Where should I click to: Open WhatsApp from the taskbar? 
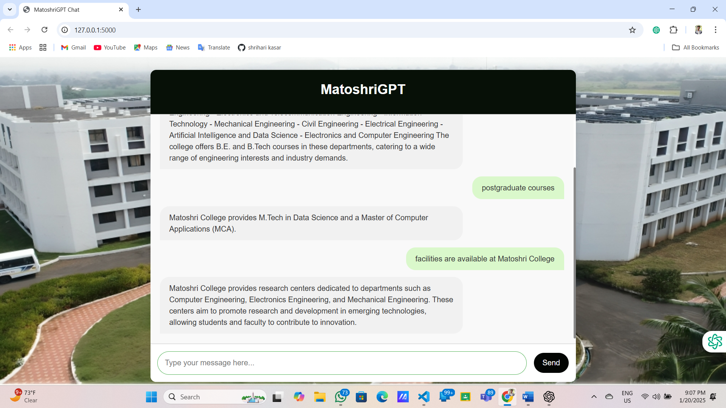(341, 397)
